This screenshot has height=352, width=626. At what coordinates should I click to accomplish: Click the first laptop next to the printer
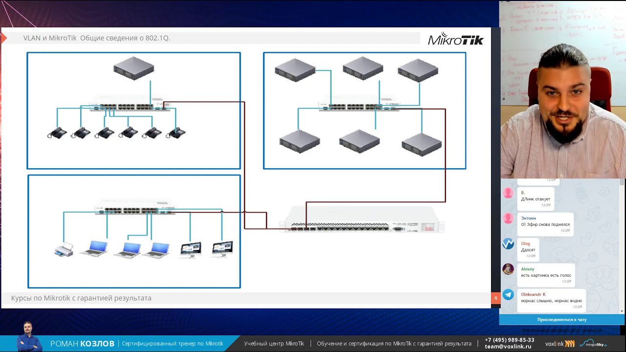coord(94,248)
